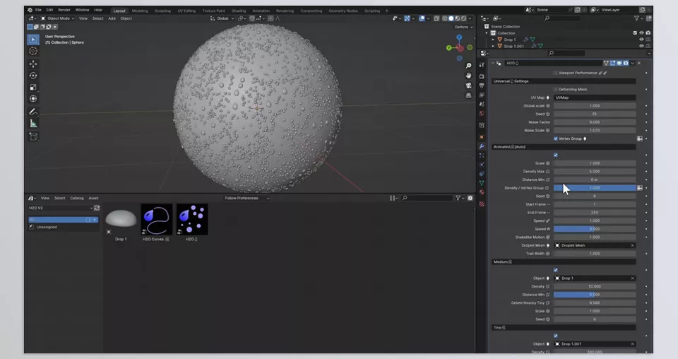Open modifier extra options chevron

[633, 63]
